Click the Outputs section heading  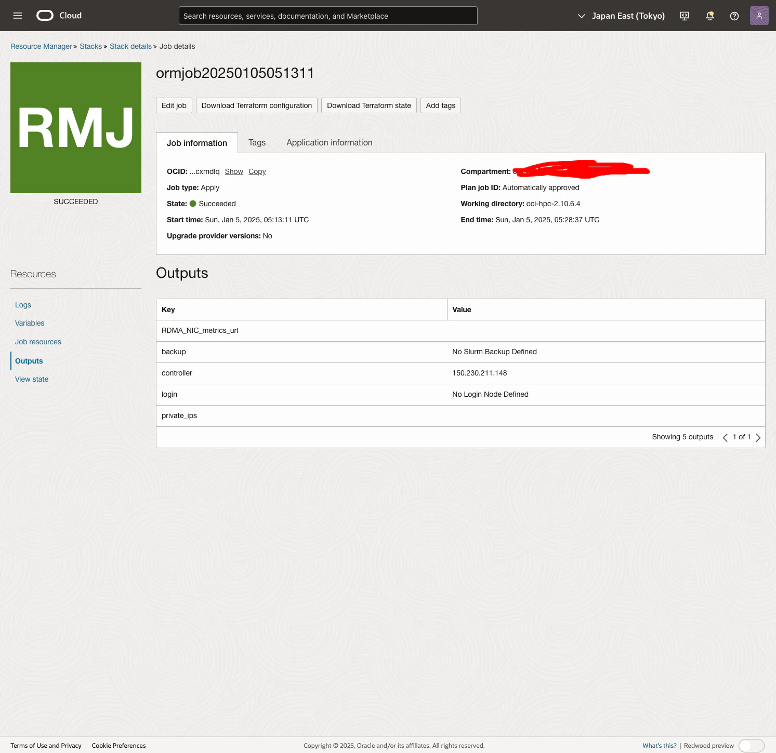coord(182,273)
